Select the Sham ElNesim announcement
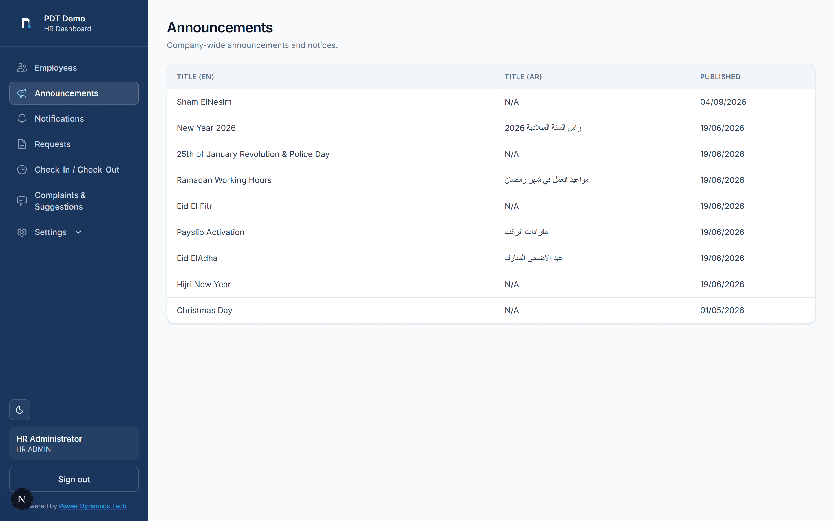Image resolution: width=834 pixels, height=521 pixels. click(x=491, y=102)
